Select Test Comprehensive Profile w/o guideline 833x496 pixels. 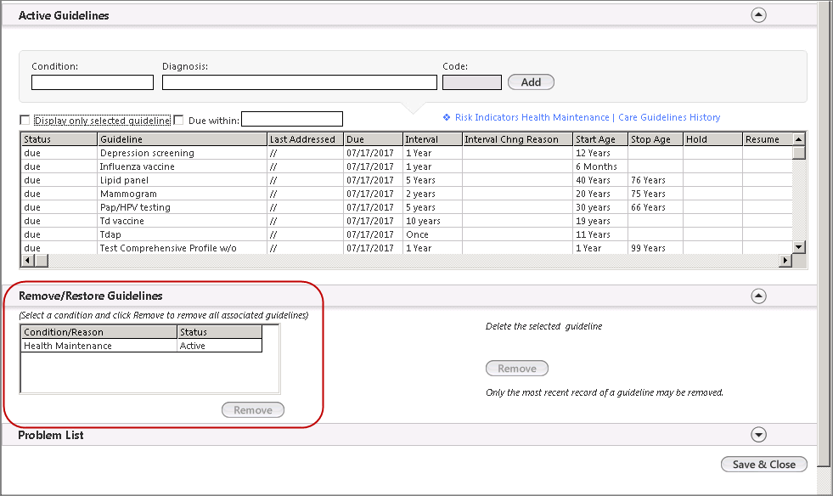[x=407, y=248]
